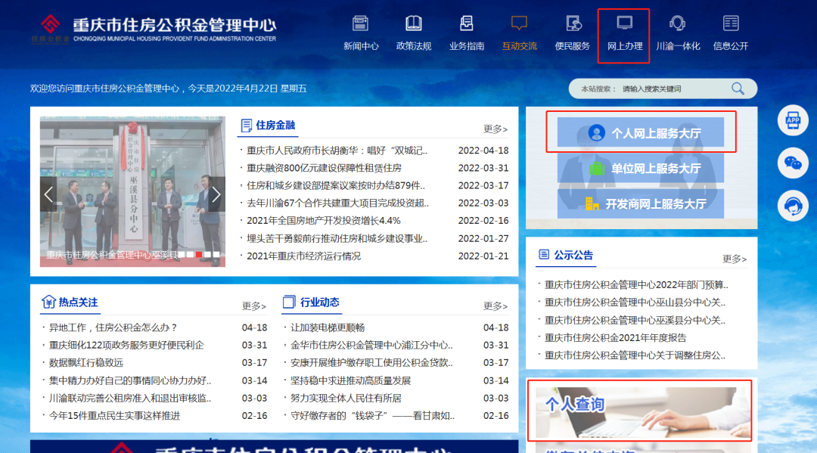Select the last carousel indicator dot
The height and width of the screenshot is (453, 817).
216,255
